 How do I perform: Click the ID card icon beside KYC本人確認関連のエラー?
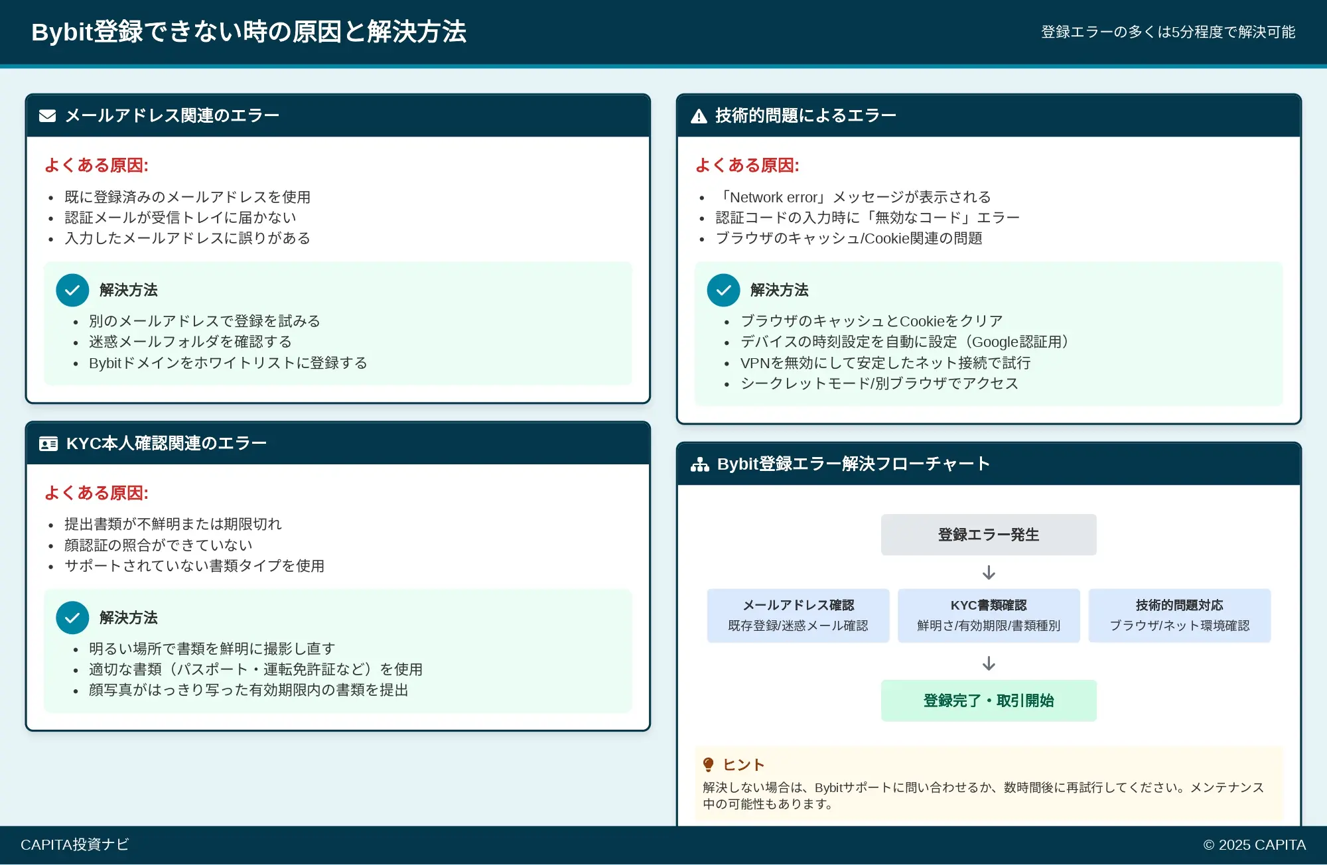(48, 444)
